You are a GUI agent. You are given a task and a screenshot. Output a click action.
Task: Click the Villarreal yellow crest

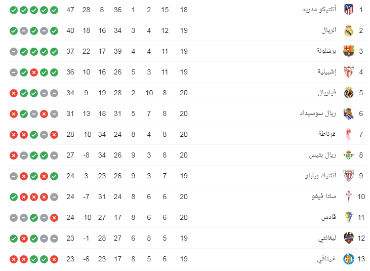coord(349,93)
